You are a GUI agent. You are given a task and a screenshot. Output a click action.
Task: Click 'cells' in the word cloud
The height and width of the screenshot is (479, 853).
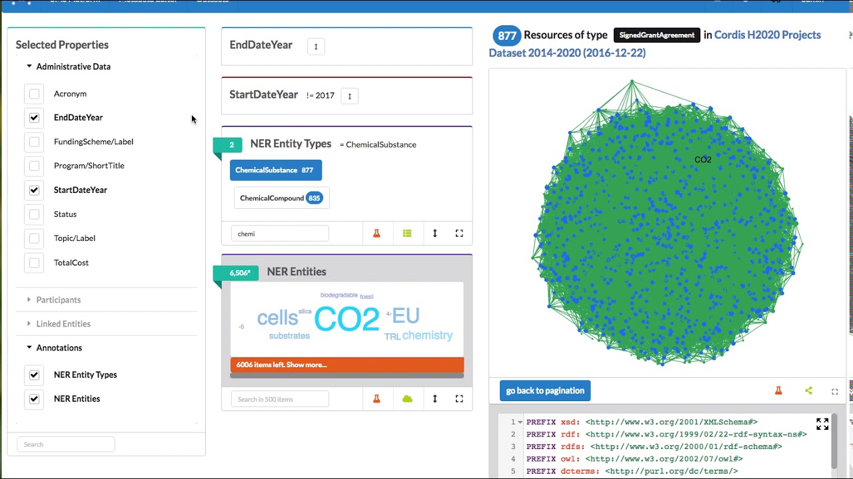[x=277, y=318]
